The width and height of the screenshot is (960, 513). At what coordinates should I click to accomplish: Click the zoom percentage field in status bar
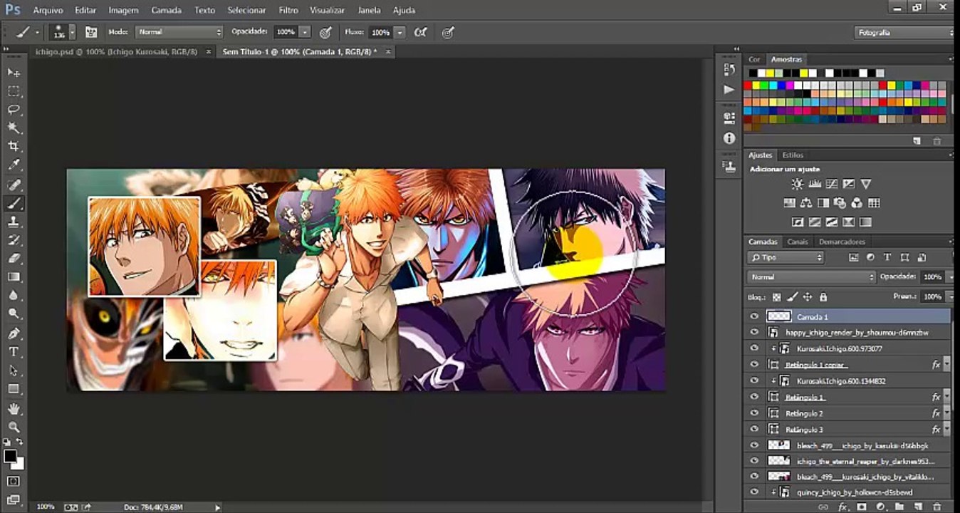tap(46, 507)
